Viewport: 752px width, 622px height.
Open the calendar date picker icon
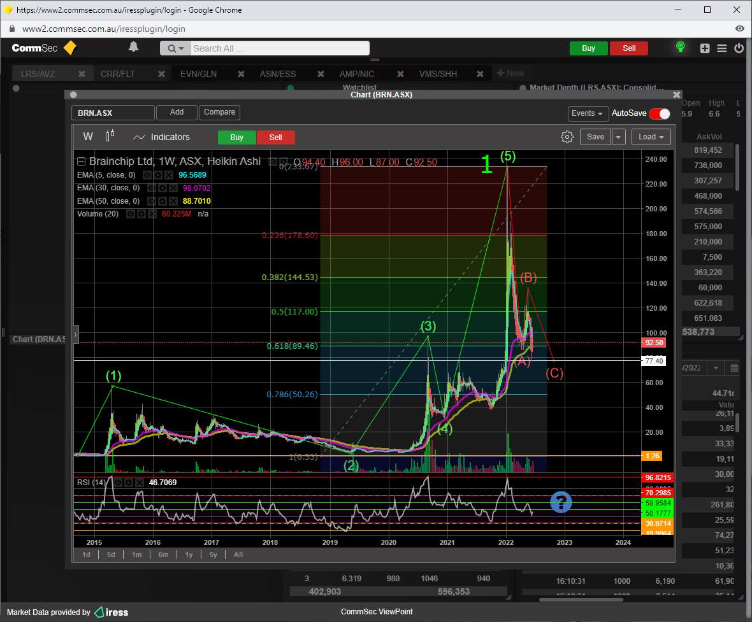(x=734, y=368)
